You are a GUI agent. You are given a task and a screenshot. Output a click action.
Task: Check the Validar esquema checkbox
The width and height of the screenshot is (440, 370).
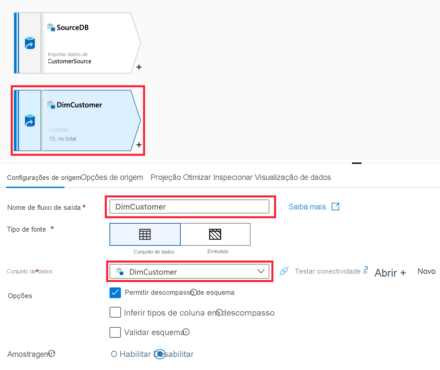(115, 332)
